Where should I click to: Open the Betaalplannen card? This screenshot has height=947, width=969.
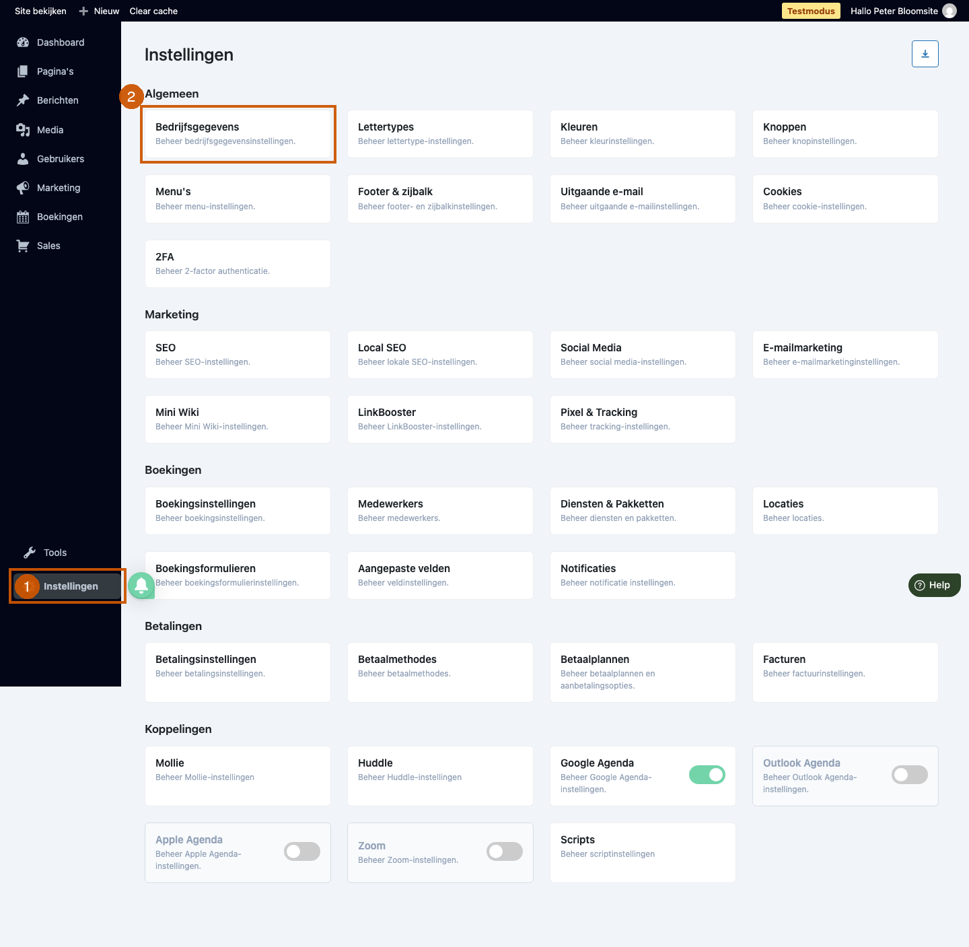click(x=643, y=672)
